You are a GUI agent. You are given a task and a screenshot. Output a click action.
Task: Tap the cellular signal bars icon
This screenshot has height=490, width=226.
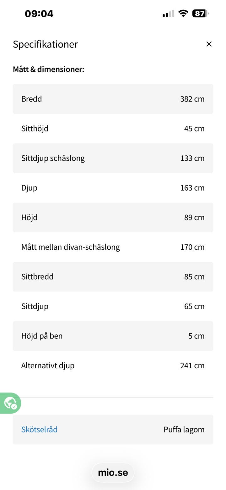[x=168, y=14]
